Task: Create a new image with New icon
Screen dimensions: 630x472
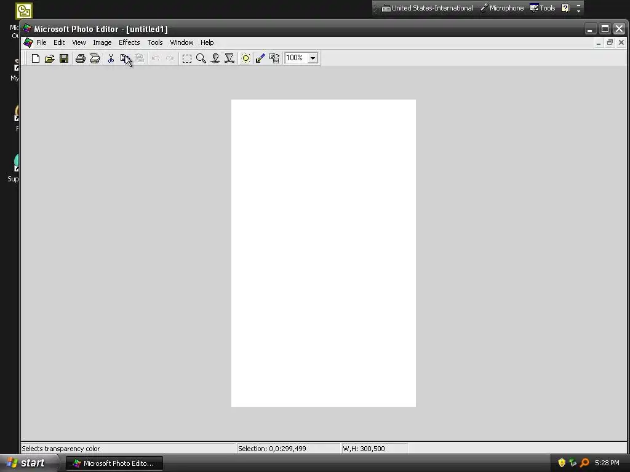Action: 35,58
